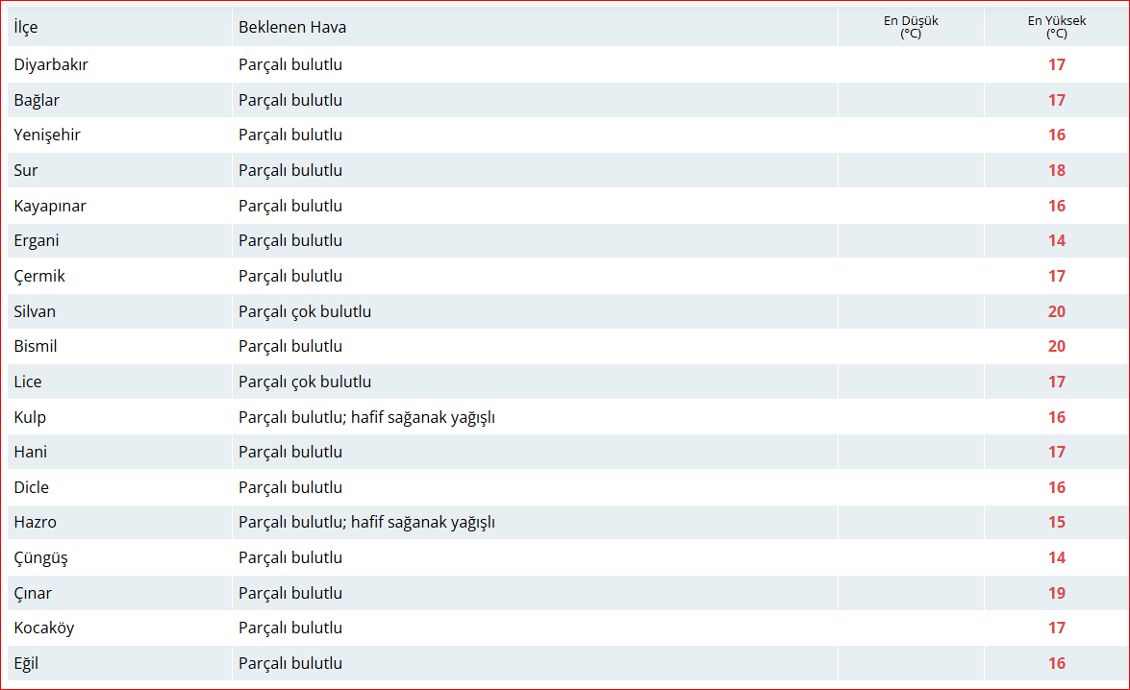The width and height of the screenshot is (1130, 690).
Task: Click Hazro's forecast description text
Action: click(366, 523)
